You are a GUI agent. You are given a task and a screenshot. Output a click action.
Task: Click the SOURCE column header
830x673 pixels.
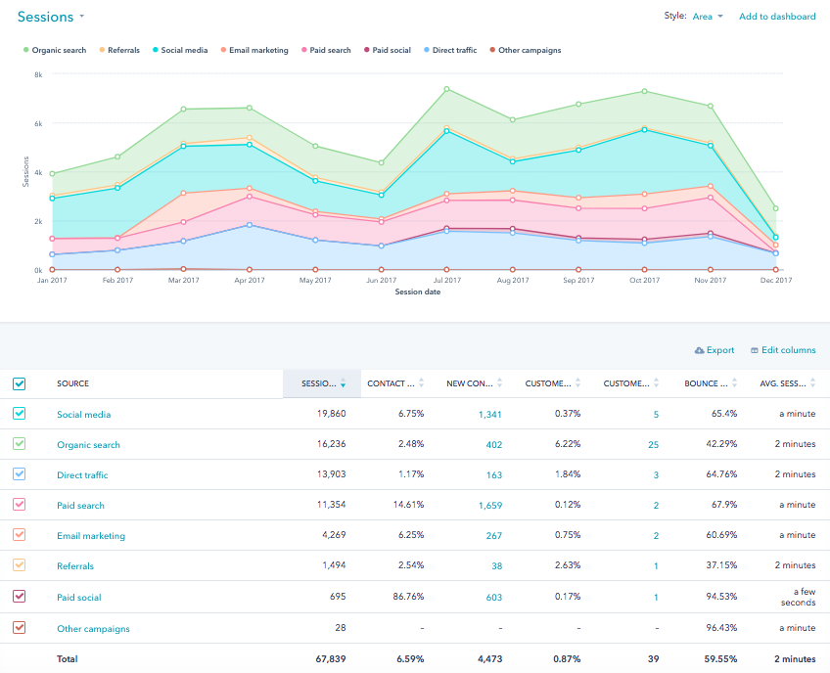(73, 383)
